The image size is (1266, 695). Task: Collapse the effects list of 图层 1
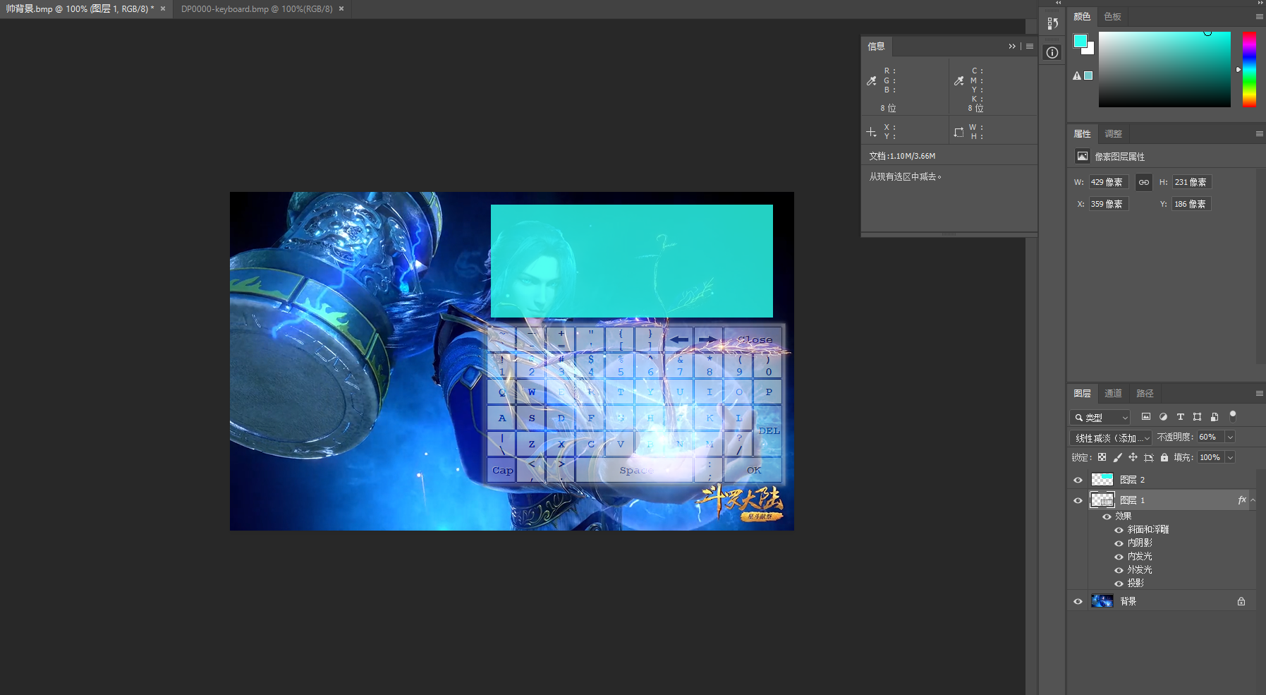click(1253, 500)
